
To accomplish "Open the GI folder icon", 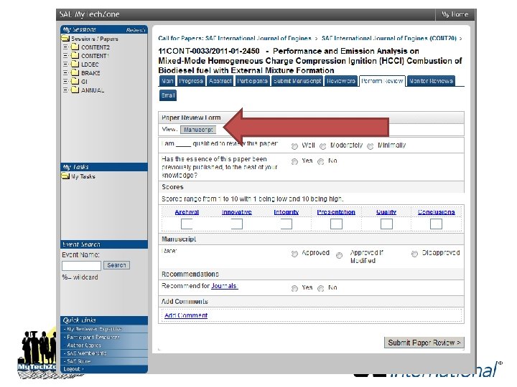I will click(75, 81).
